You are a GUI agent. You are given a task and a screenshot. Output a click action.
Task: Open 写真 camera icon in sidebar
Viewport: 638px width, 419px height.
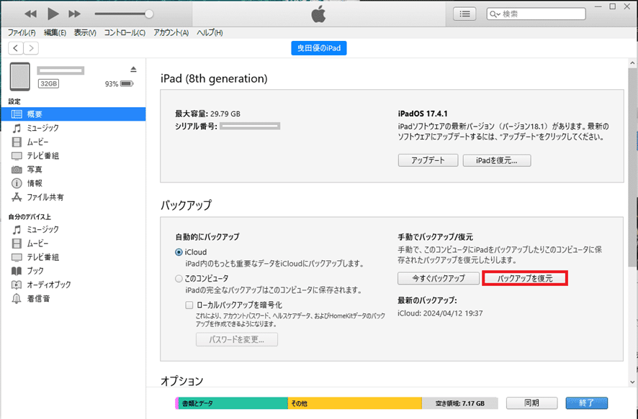pos(17,170)
